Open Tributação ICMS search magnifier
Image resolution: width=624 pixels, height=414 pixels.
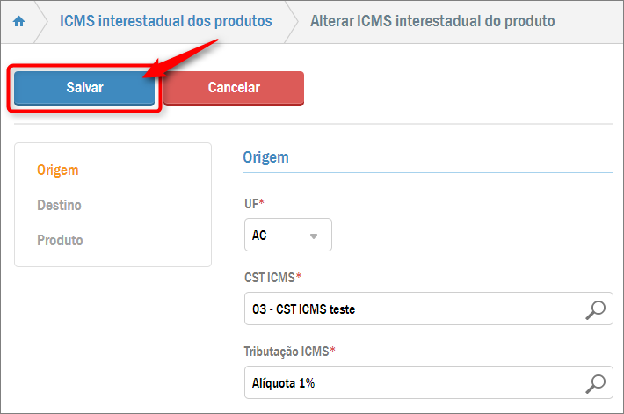pos(596,383)
